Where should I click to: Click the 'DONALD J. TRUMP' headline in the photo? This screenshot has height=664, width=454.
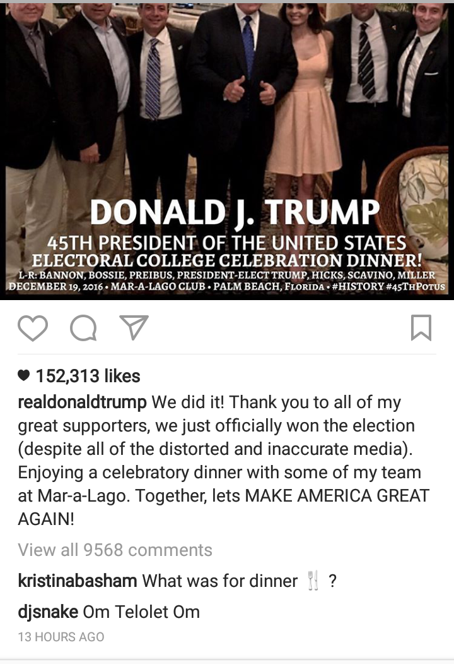tap(235, 212)
